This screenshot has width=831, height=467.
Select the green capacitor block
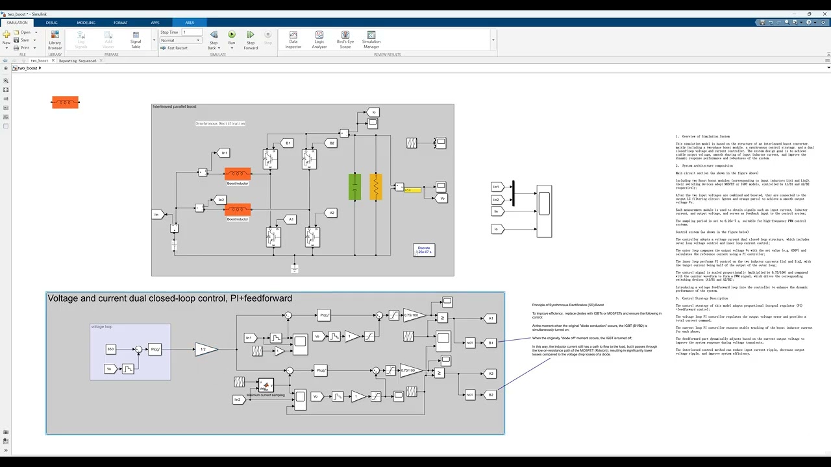(354, 187)
